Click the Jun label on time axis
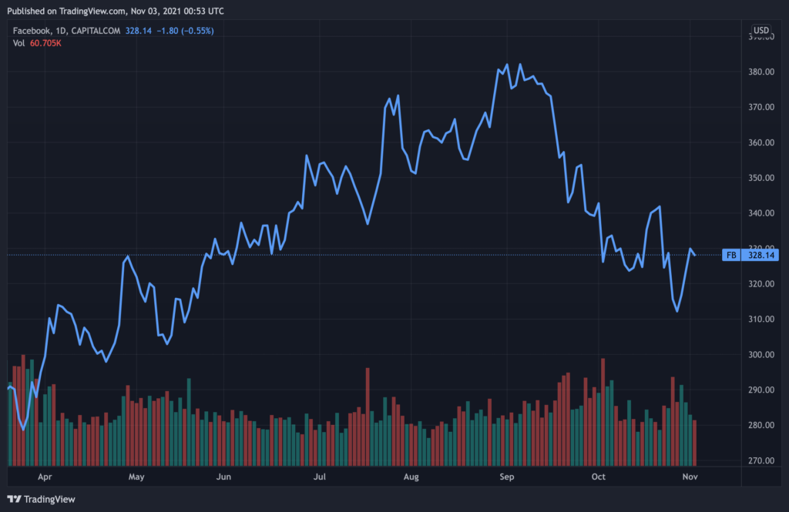 click(223, 477)
